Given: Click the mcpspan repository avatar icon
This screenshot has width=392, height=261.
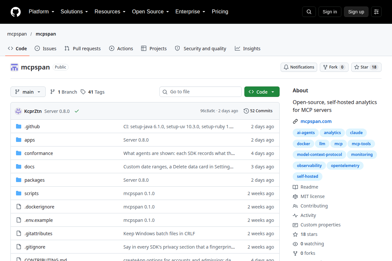Looking at the screenshot, I should click(14, 68).
